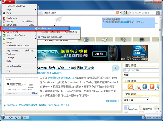Click the horizontal scrollbar
This screenshot has width=163, height=121.
(75, 114)
